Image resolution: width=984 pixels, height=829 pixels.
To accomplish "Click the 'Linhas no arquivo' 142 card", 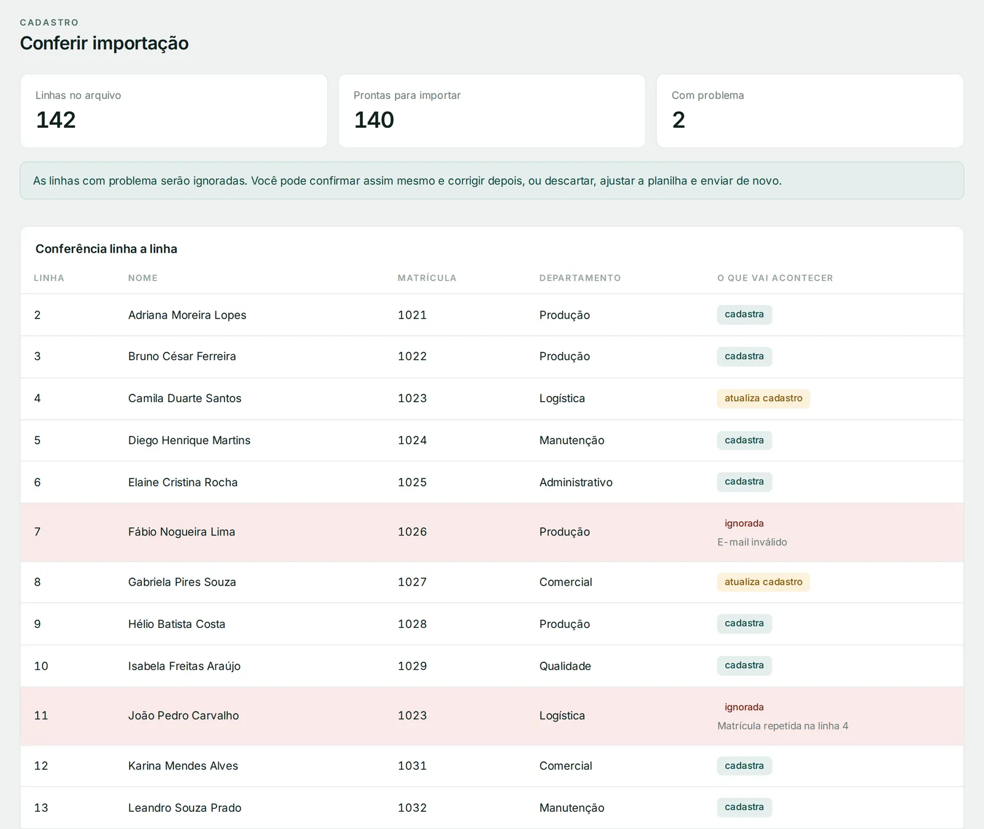I will click(174, 111).
